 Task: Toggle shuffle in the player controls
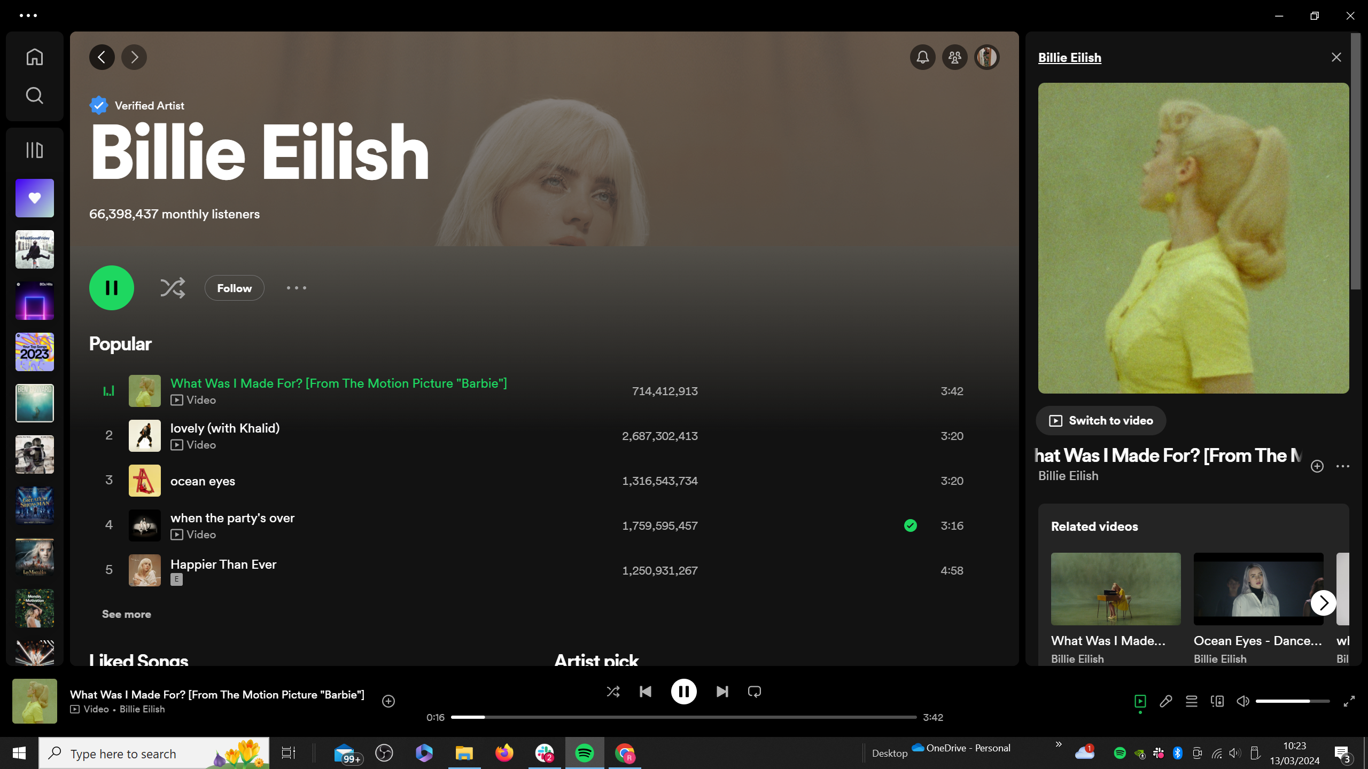pos(613,692)
